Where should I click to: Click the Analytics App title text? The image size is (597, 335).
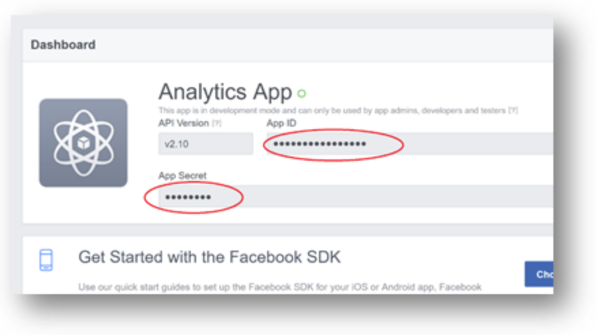coord(226,92)
